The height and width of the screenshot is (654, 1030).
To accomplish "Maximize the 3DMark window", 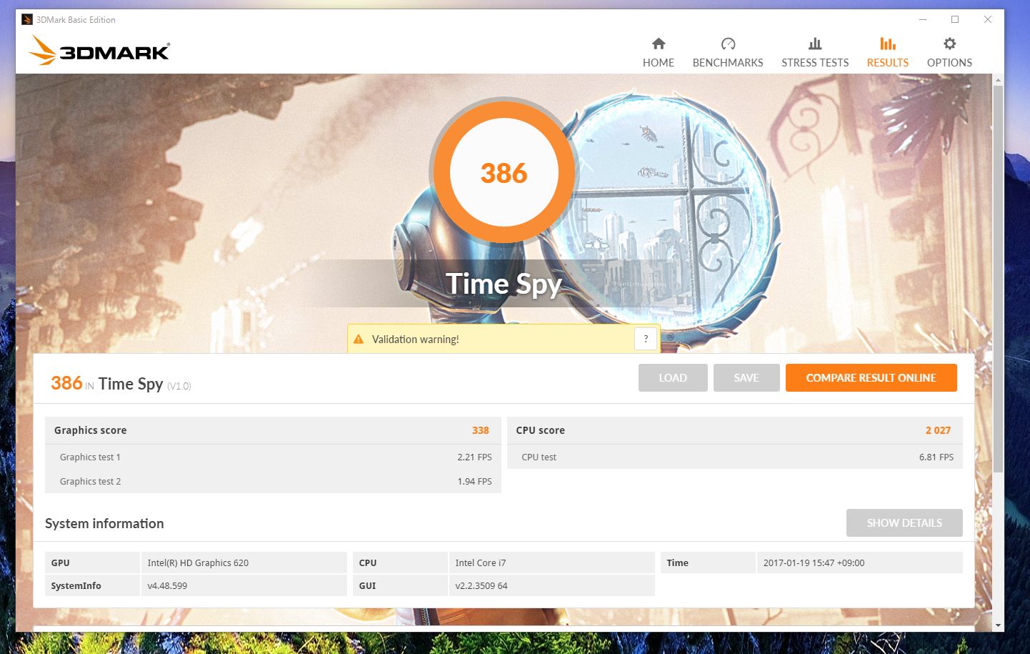I will (955, 19).
